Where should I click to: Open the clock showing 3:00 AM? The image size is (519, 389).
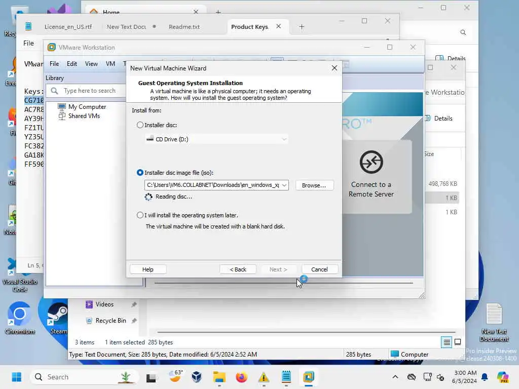[464, 377]
